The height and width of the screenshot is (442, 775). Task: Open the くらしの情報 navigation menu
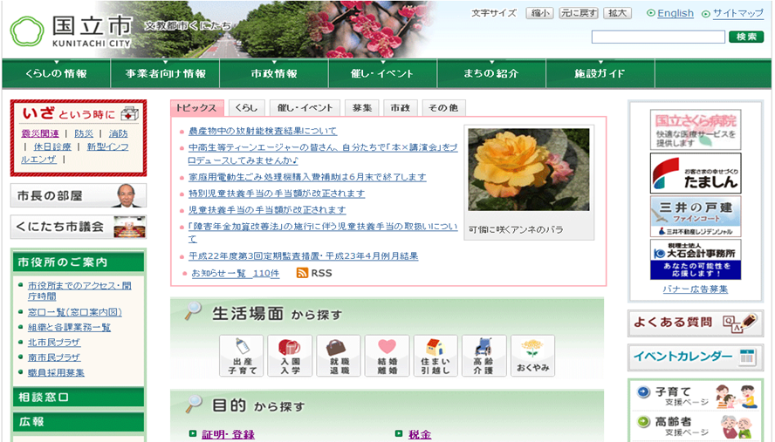56,73
